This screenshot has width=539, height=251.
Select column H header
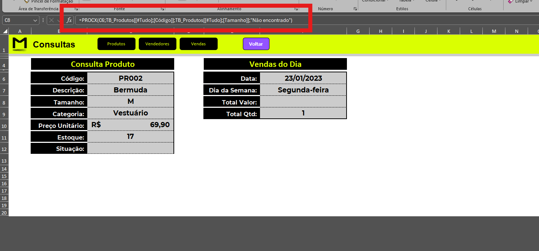(x=381, y=31)
